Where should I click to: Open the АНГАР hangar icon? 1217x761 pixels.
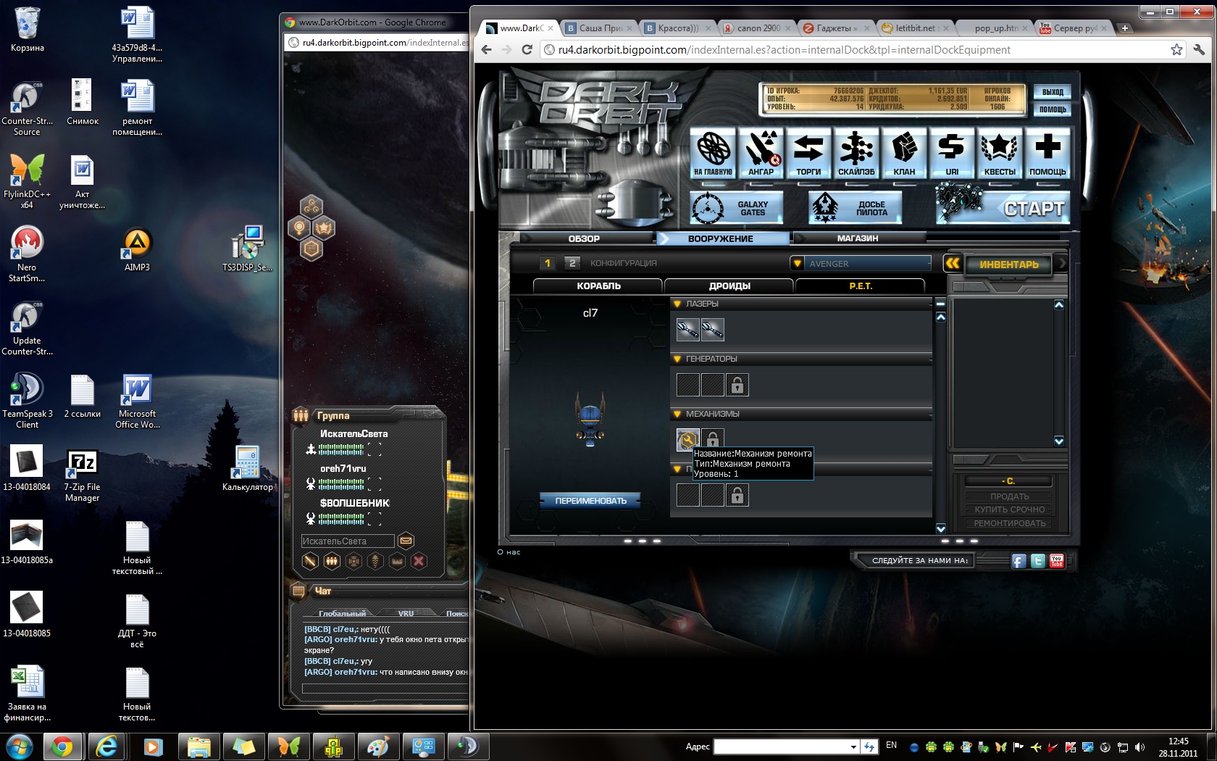(761, 153)
